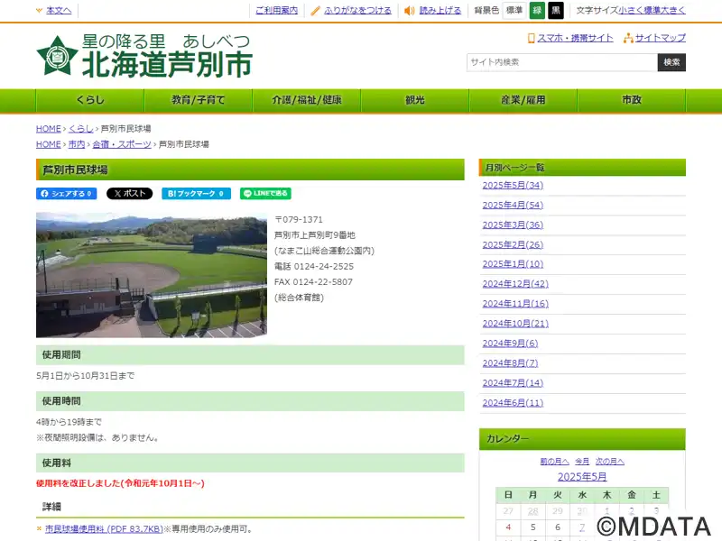Open 2024年11月(16) archive
The image size is (722, 541).
click(515, 304)
